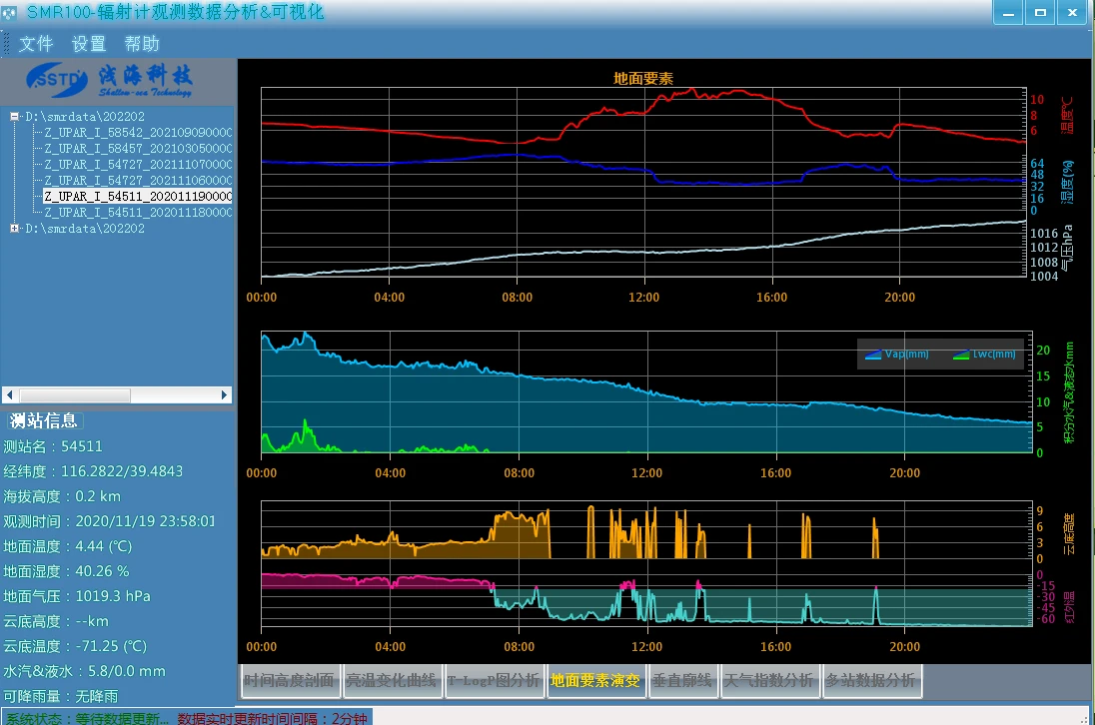This screenshot has width=1095, height=725.
Task: Show the 多站数据分析 view
Action: tap(870, 681)
